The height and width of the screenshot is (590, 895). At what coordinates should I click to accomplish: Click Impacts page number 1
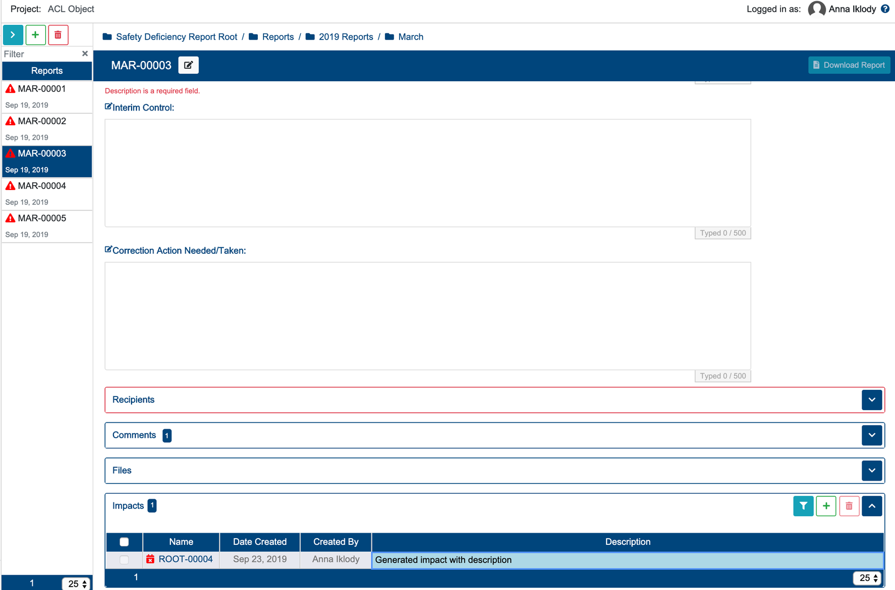point(136,577)
